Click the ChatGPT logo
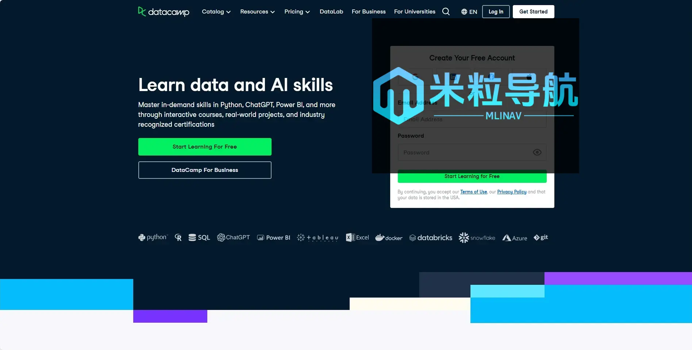 234,237
